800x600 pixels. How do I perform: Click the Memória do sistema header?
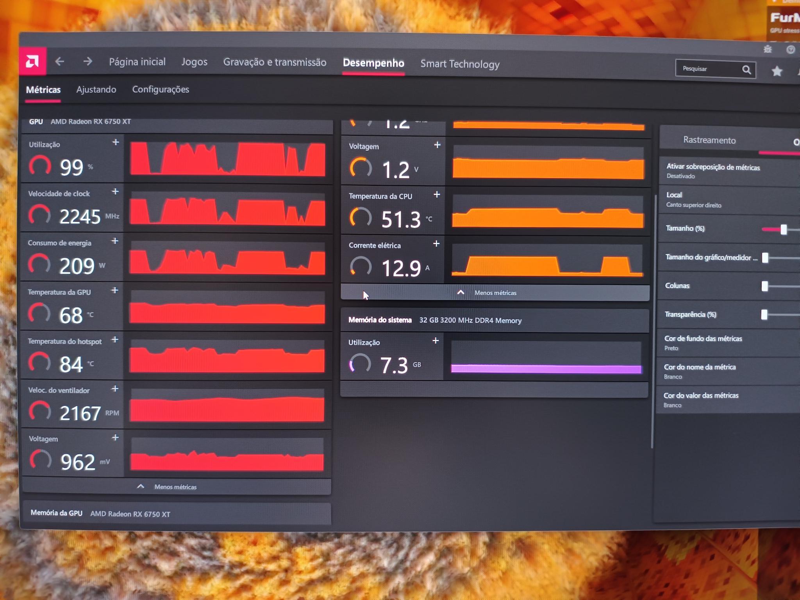click(x=495, y=320)
